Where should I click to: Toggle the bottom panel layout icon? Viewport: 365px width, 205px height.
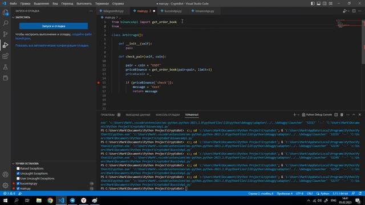(x=319, y=3)
